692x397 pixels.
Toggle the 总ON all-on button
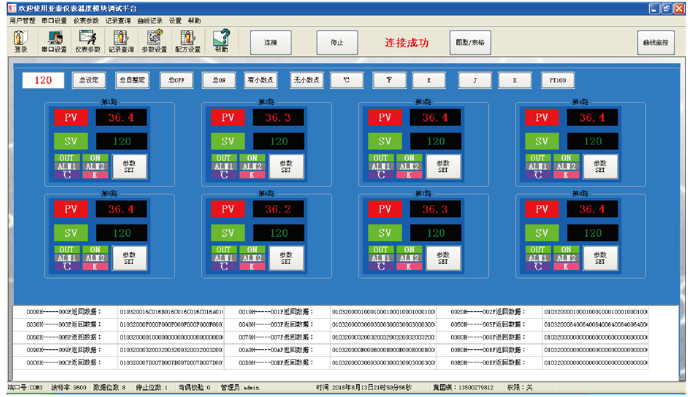(x=219, y=80)
